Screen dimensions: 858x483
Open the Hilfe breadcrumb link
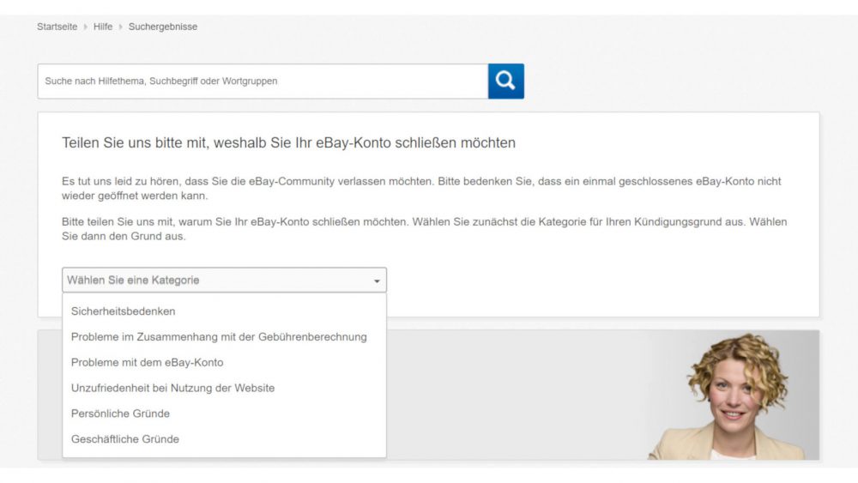click(103, 27)
